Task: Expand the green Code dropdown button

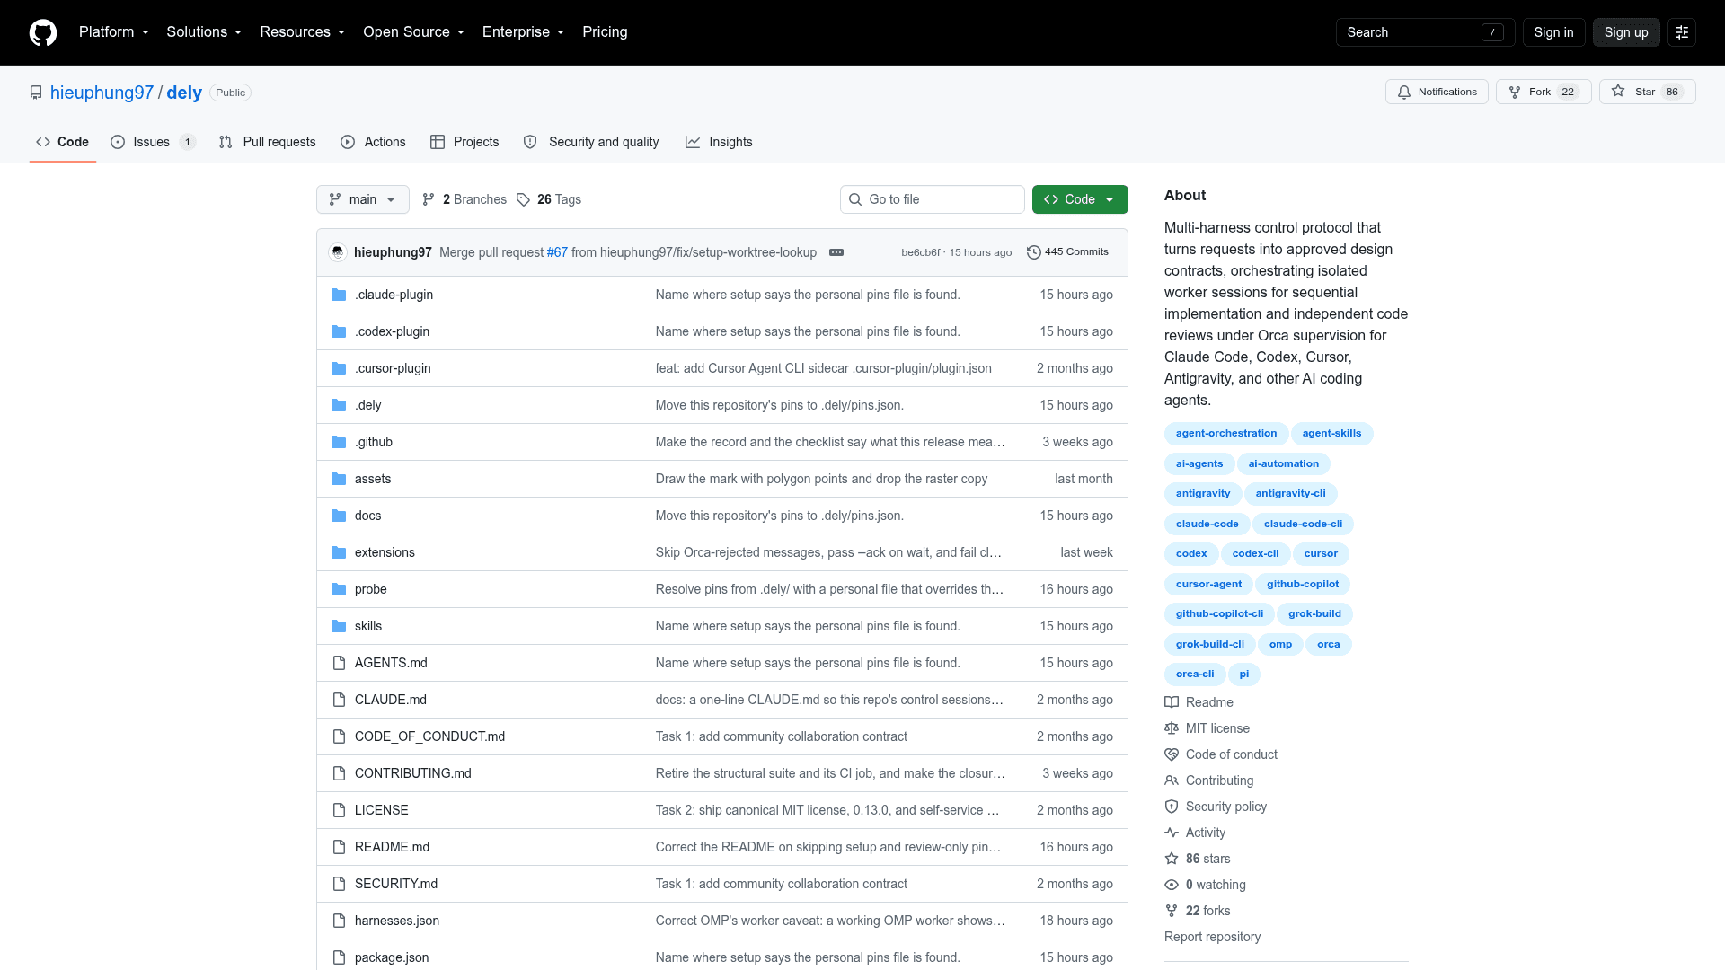Action: coord(1079,199)
